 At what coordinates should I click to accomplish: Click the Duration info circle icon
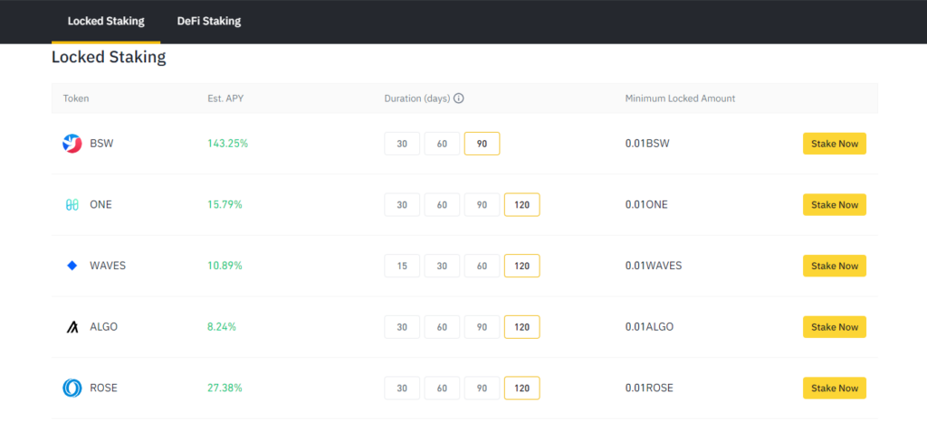[x=458, y=98]
